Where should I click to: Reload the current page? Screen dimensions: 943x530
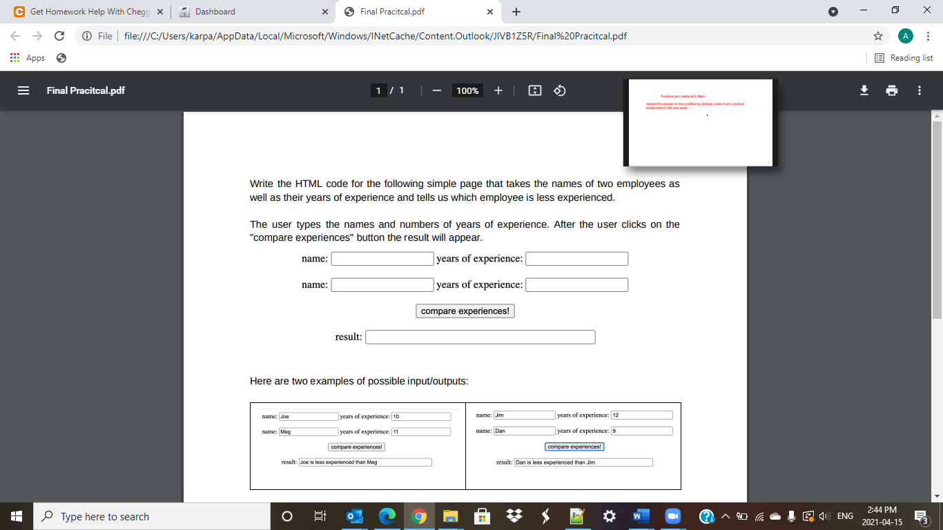click(x=59, y=36)
